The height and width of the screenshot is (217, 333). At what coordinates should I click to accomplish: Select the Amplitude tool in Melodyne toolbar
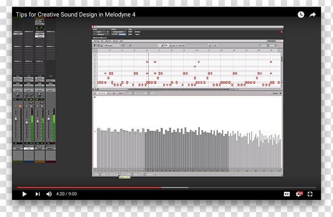pos(177,45)
